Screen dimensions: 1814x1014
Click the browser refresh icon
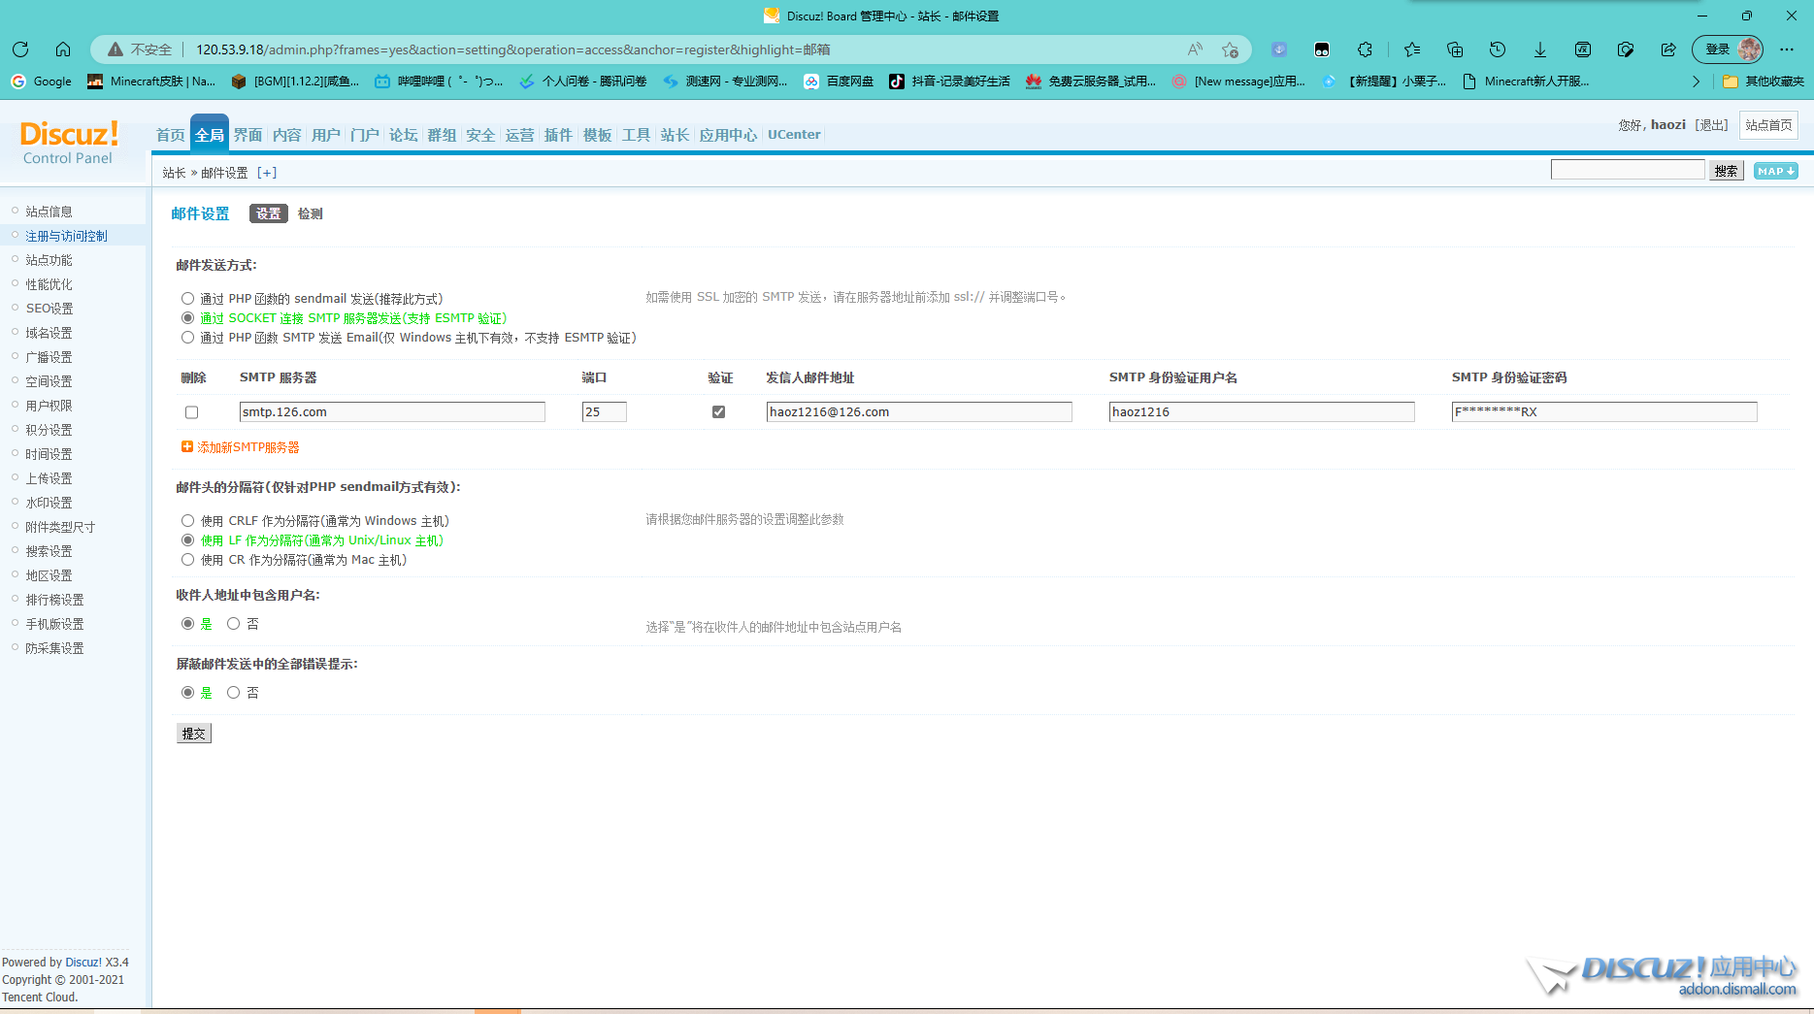click(x=20, y=49)
